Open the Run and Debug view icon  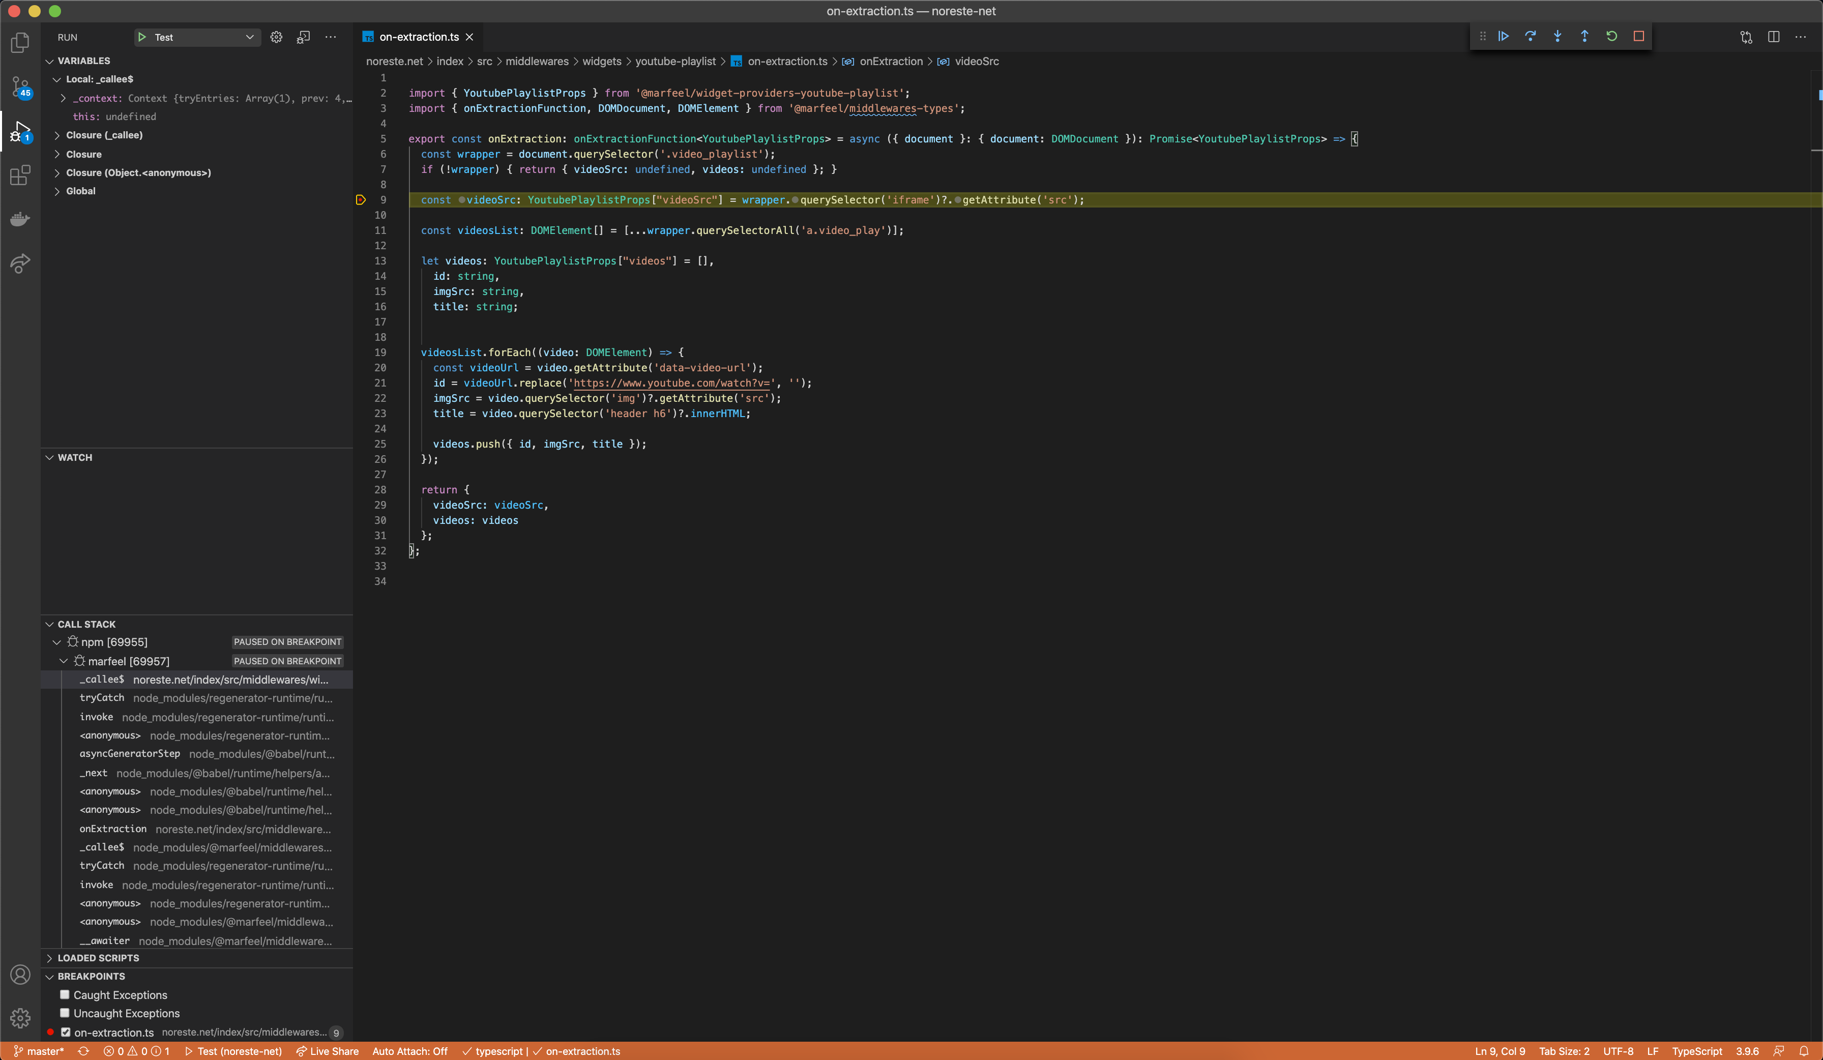click(20, 132)
